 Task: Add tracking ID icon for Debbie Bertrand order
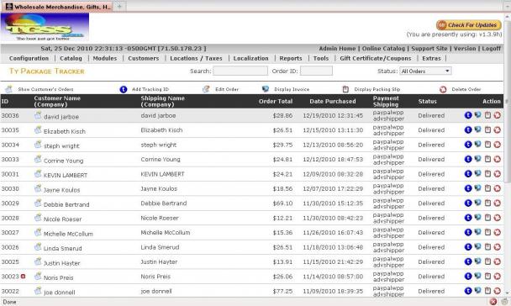pos(468,203)
